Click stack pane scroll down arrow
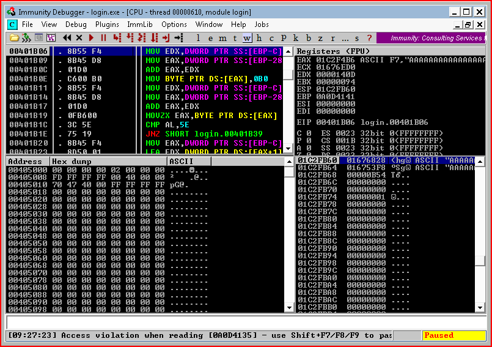The width and height of the screenshot is (492, 347). click(x=480, y=308)
